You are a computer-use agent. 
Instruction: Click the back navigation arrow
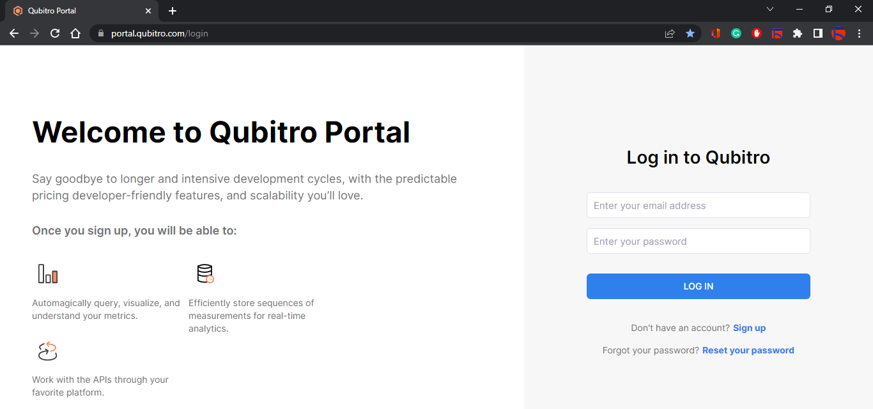[14, 33]
